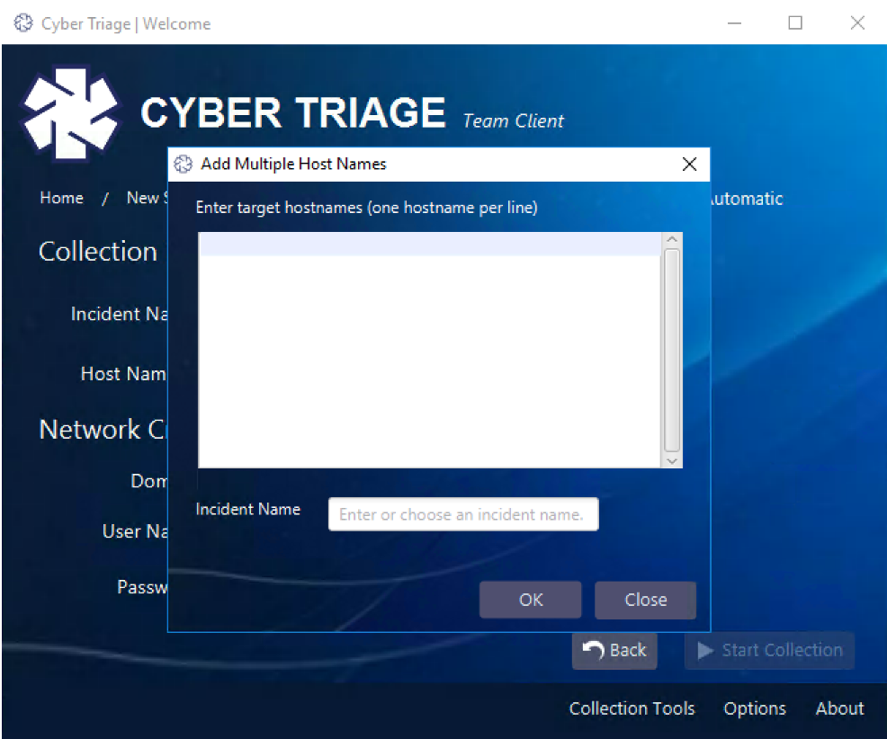The image size is (887, 739).
Task: Click the icon beside Add Multiple Host Names title
Action: tap(184, 164)
